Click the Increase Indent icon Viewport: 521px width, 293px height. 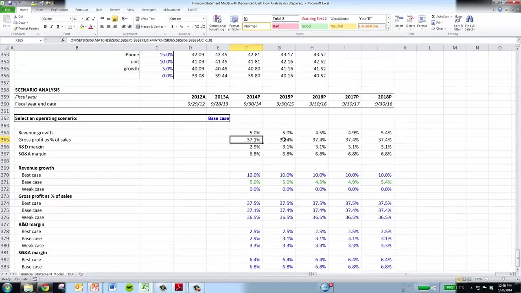(130, 26)
